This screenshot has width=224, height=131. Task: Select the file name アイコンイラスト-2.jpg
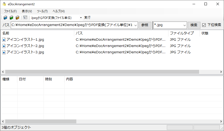click(25, 46)
